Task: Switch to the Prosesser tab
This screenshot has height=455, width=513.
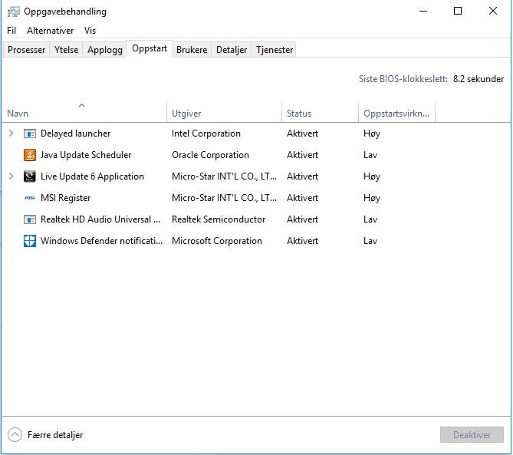Action: tap(27, 50)
